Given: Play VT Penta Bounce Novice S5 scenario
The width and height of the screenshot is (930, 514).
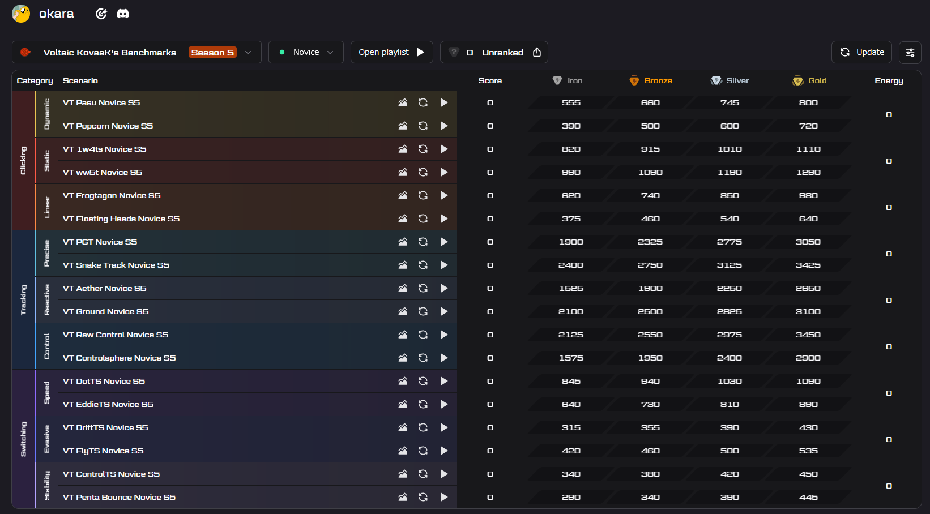Looking at the screenshot, I should tap(444, 497).
